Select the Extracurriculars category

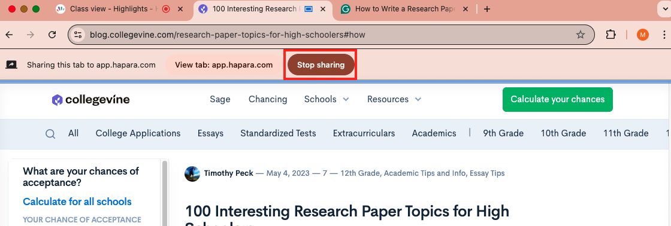(x=364, y=133)
